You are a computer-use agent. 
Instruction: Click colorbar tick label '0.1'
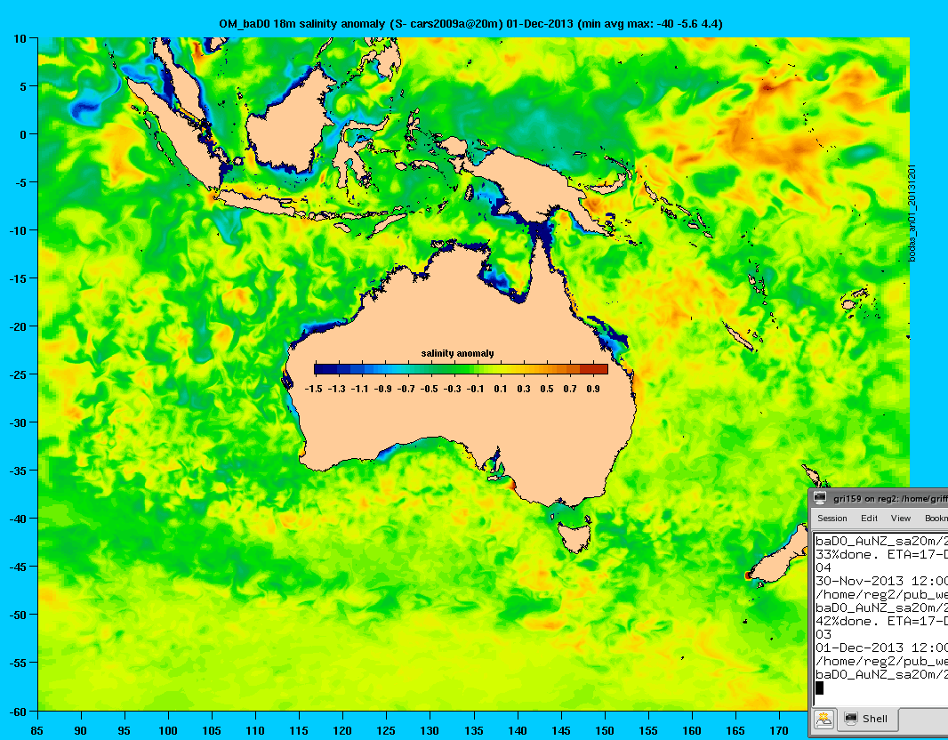pos(500,389)
